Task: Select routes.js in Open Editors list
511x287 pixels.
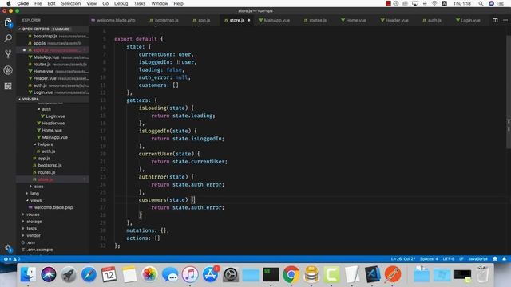Action: point(53,65)
